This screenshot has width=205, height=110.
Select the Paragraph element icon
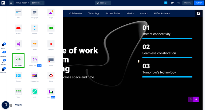pyautogui.click(x=35, y=12)
